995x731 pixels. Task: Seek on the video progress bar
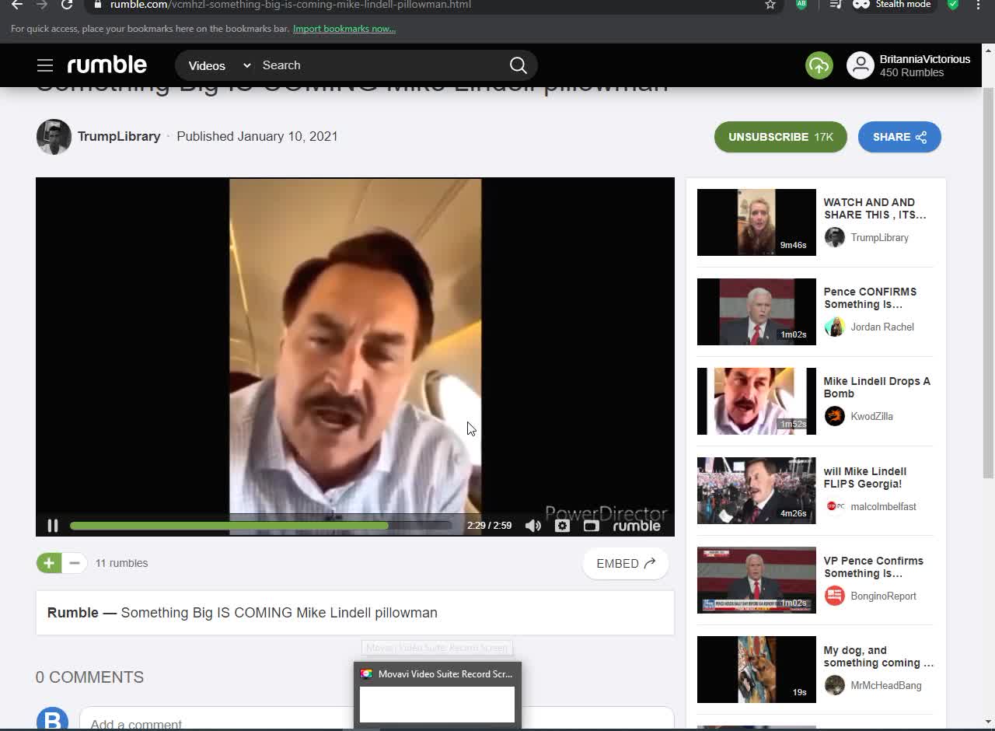tap(260, 526)
